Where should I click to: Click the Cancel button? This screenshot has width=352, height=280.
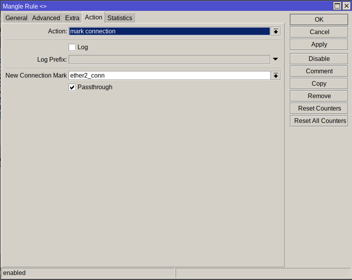pos(319,32)
